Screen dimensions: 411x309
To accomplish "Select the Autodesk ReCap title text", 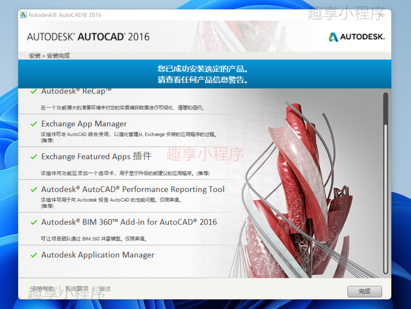I will [x=76, y=91].
